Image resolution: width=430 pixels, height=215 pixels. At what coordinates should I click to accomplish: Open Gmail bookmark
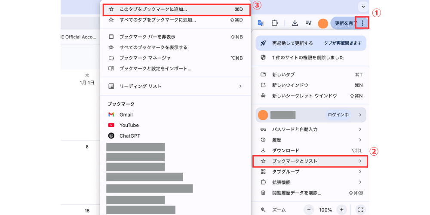126,115
